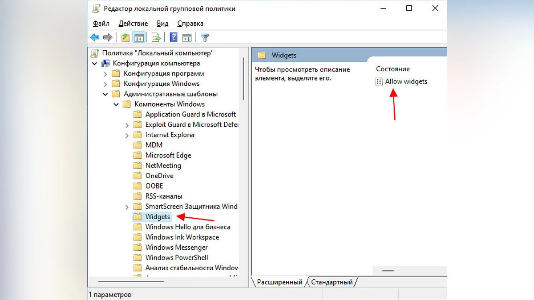This screenshot has height=300, width=534.
Task: Select the Microsoft Edge label in tree
Action: tap(168, 155)
